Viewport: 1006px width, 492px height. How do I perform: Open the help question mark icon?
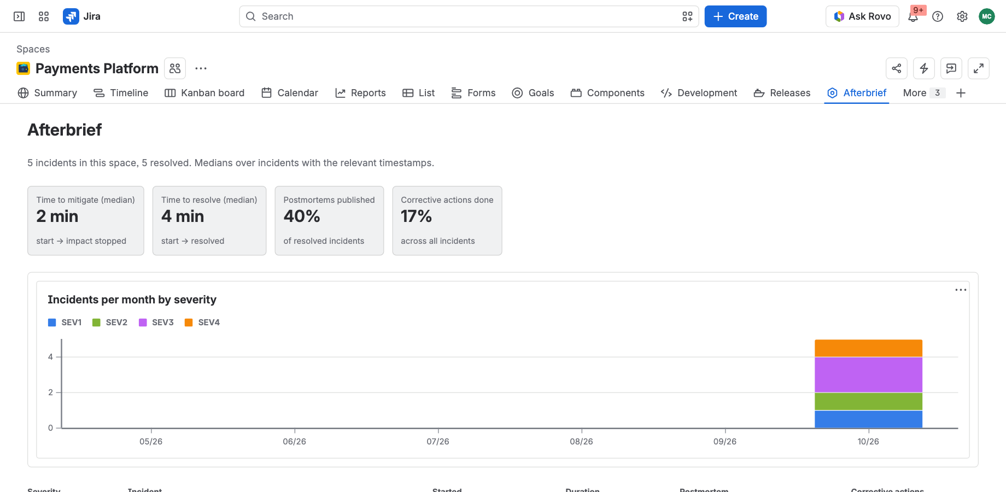pos(938,16)
